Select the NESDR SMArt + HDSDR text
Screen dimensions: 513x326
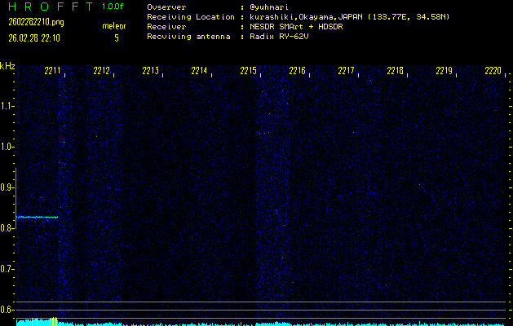pyautogui.click(x=296, y=26)
